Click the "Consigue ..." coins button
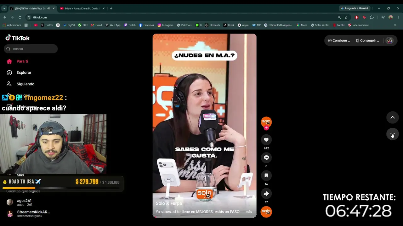 [339, 40]
